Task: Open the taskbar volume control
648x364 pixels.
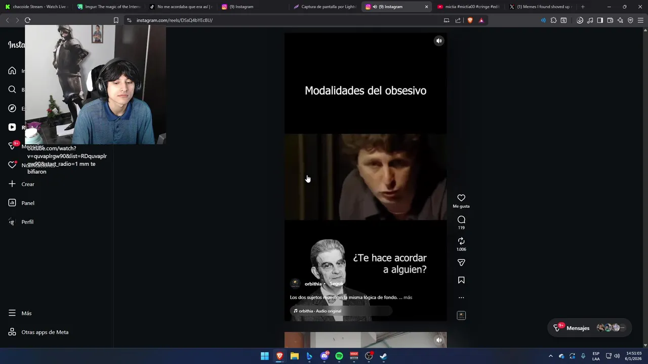Action: 617,356
